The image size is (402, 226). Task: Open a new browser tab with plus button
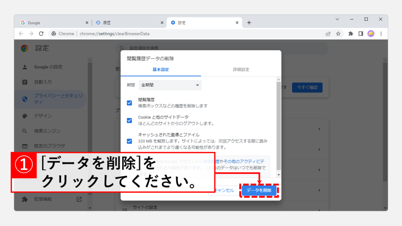pos(249,22)
